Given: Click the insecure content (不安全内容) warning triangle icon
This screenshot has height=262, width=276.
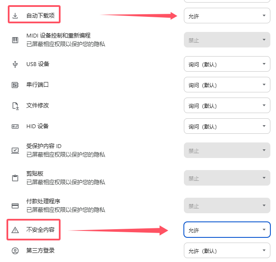Looking at the screenshot, I should 15,230.
